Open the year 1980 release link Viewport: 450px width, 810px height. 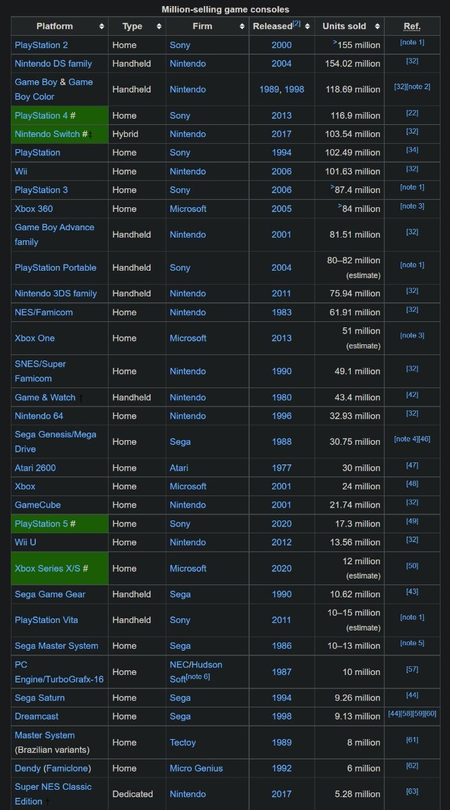(282, 397)
